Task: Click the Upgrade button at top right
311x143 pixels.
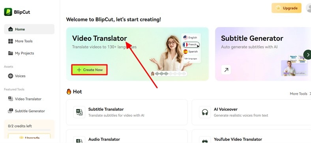Action: tap(287, 8)
